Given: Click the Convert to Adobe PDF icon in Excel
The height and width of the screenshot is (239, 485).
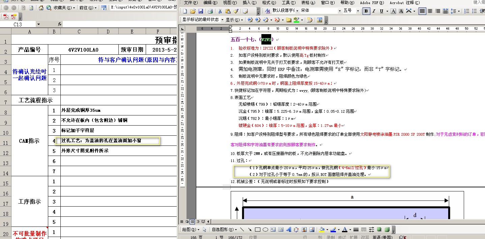Looking at the screenshot, I should coord(6,17).
